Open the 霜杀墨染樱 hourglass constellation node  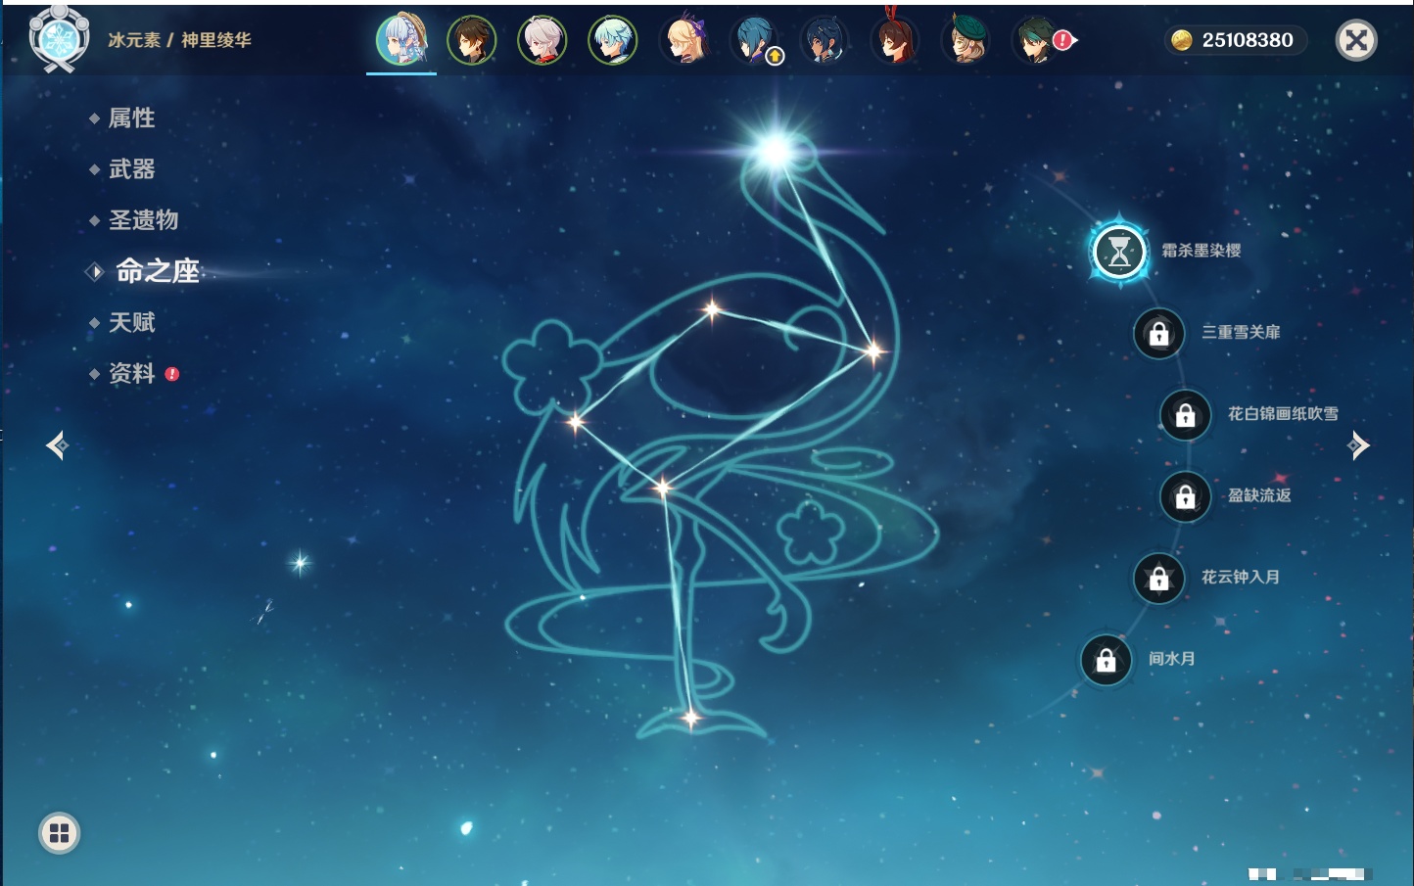(1119, 252)
